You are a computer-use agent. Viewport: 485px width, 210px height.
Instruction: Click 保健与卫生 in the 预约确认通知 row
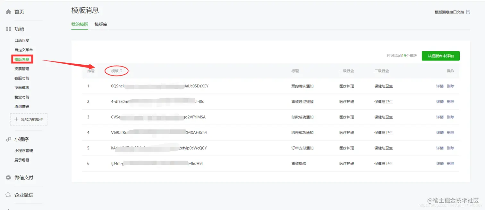(384, 86)
